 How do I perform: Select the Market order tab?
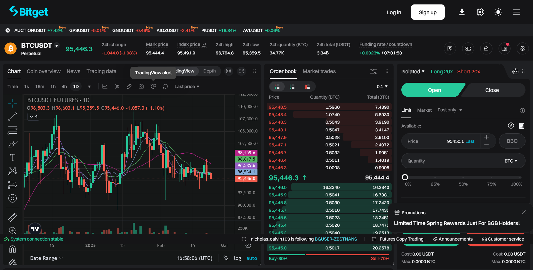pos(424,110)
